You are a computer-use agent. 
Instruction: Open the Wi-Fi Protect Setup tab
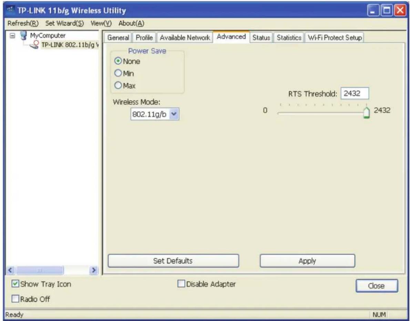coord(335,38)
